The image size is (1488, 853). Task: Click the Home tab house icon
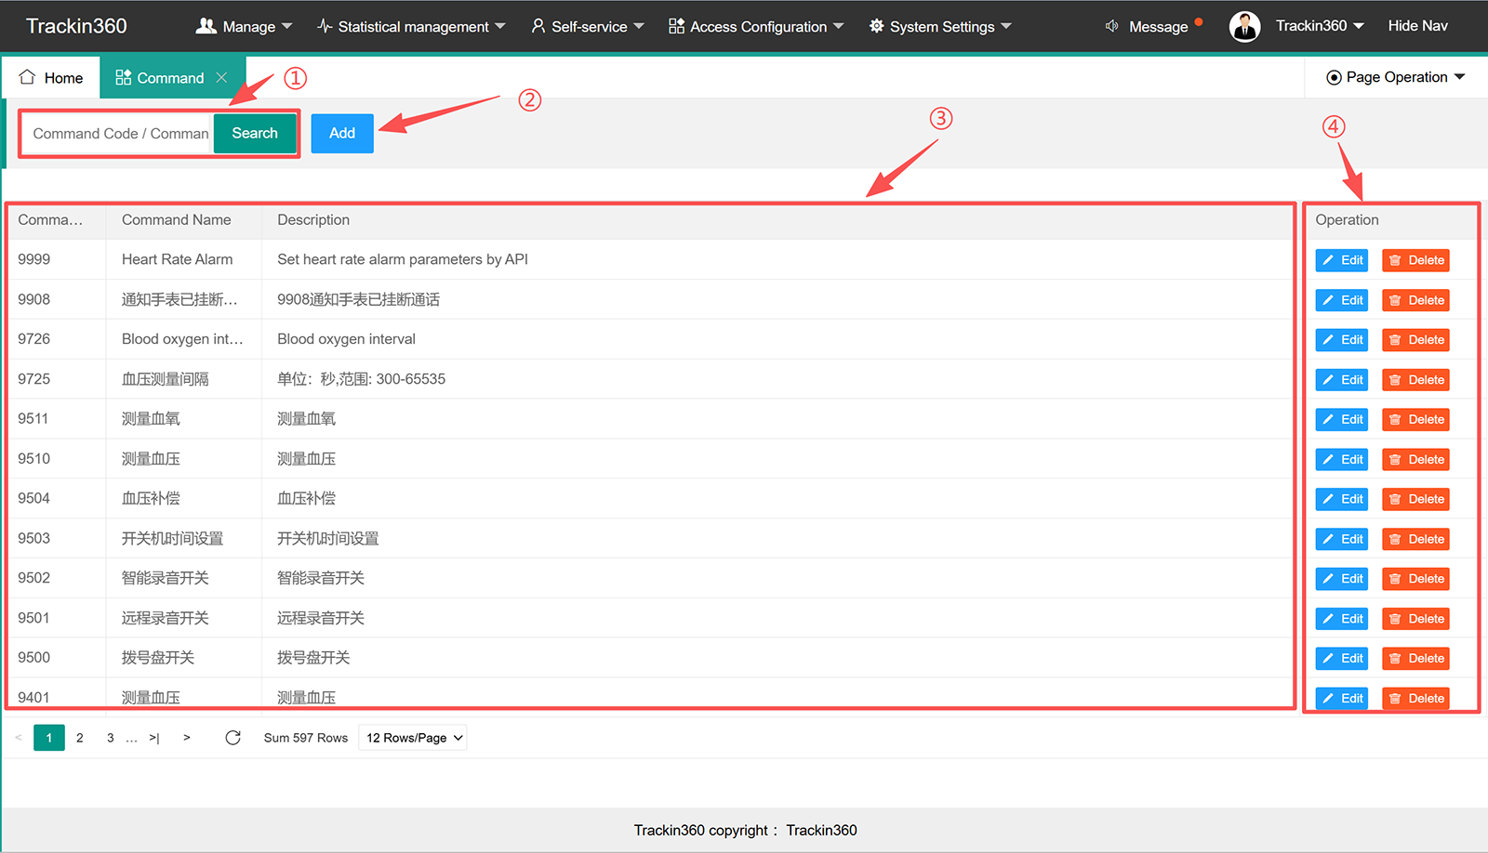[27, 77]
